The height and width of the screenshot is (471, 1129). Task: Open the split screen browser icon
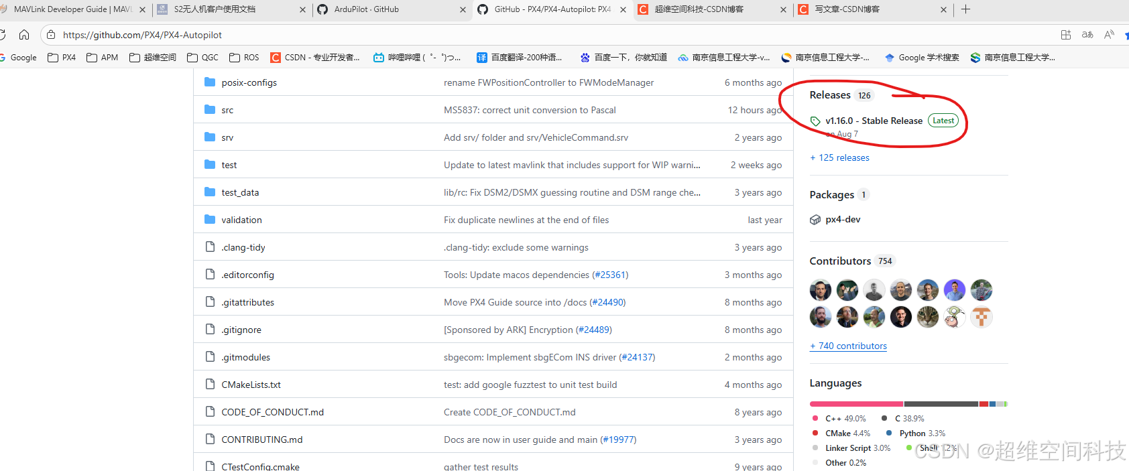coord(1066,35)
